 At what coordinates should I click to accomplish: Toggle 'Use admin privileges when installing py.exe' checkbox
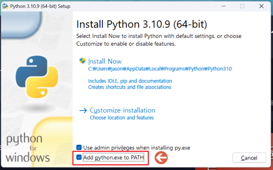tap(79, 147)
